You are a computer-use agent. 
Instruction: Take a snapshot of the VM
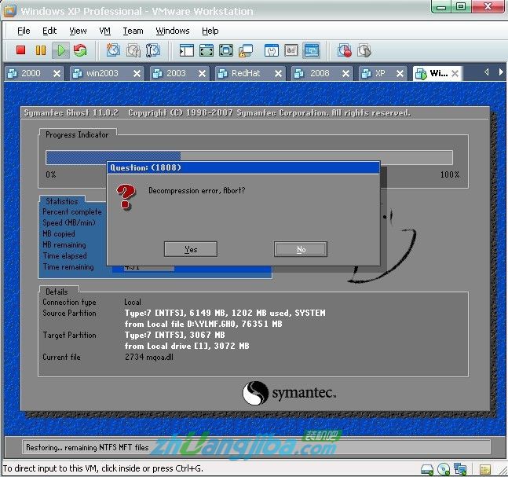pyautogui.click(x=113, y=50)
